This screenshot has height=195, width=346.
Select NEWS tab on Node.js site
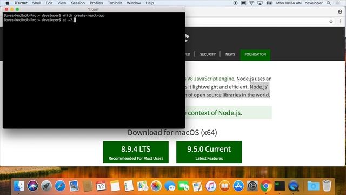point(230,54)
